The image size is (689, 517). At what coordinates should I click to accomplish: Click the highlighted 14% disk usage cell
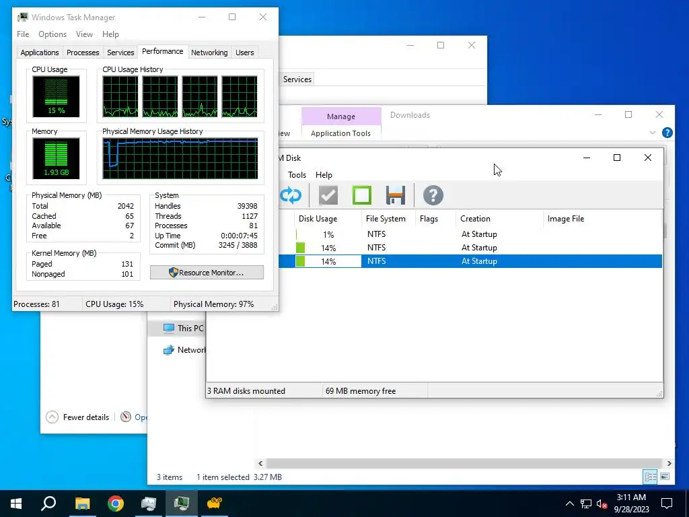click(328, 261)
